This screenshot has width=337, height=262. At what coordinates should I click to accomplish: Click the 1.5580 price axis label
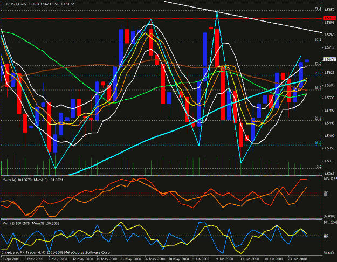[329, 85]
